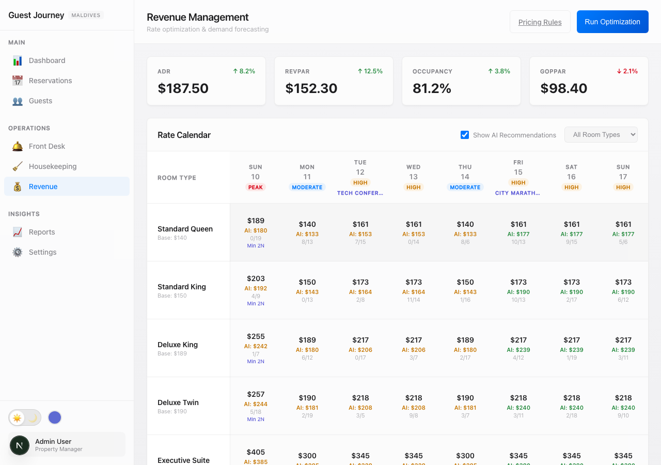Click the Executive Suite room type label
661x465 pixels.
click(x=183, y=460)
